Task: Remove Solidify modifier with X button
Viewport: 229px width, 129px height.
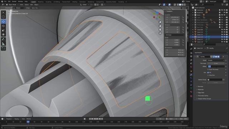Action: (x=223, y=57)
